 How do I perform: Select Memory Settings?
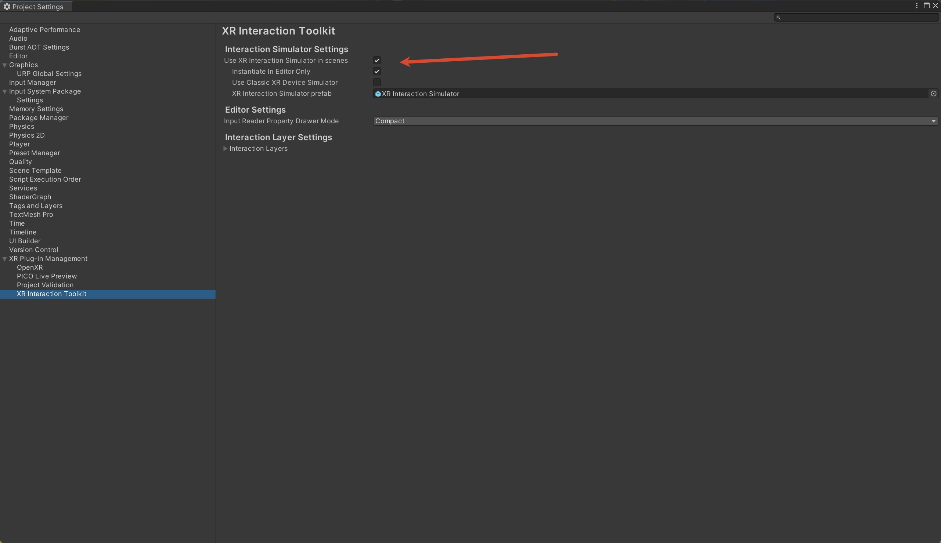pyautogui.click(x=36, y=109)
